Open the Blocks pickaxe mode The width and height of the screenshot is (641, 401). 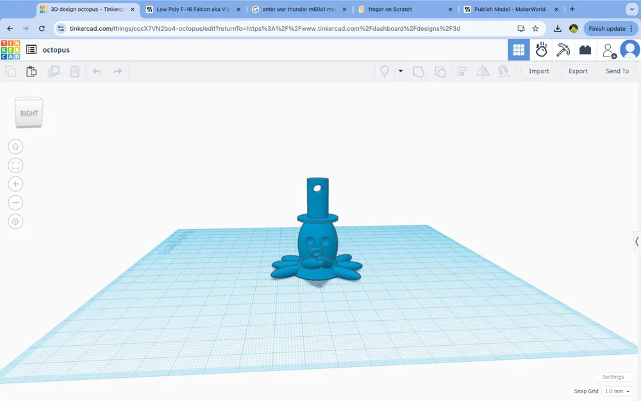[x=563, y=50]
